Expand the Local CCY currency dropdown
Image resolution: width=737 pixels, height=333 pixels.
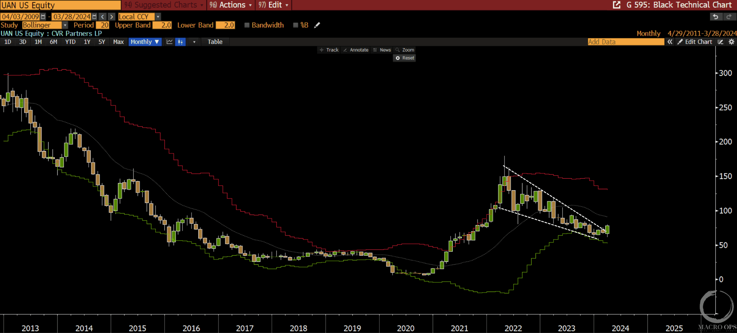coord(158,17)
